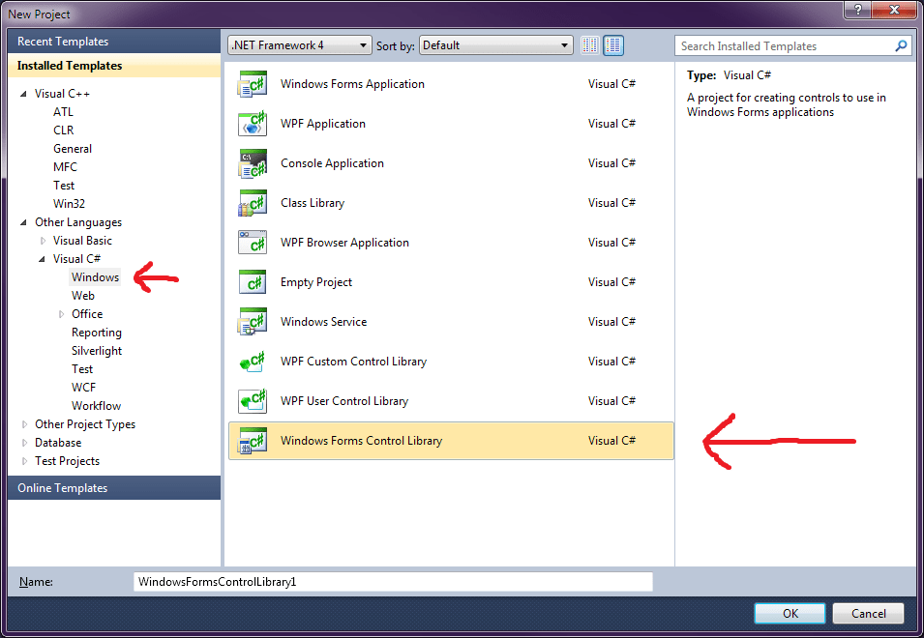Click the Windows Forms Control Library icon
The width and height of the screenshot is (924, 638).
point(253,441)
